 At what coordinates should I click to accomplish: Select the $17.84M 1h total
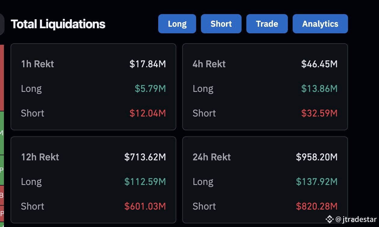click(x=148, y=64)
